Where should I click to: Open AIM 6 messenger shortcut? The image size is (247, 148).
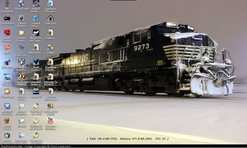pyautogui.click(x=7, y=48)
